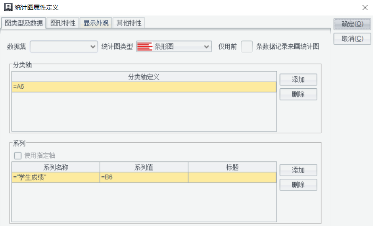
Task: Go to the 其他特性 tab
Action: 129,23
